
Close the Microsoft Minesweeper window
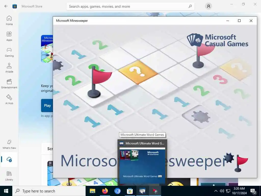pos(251,21)
